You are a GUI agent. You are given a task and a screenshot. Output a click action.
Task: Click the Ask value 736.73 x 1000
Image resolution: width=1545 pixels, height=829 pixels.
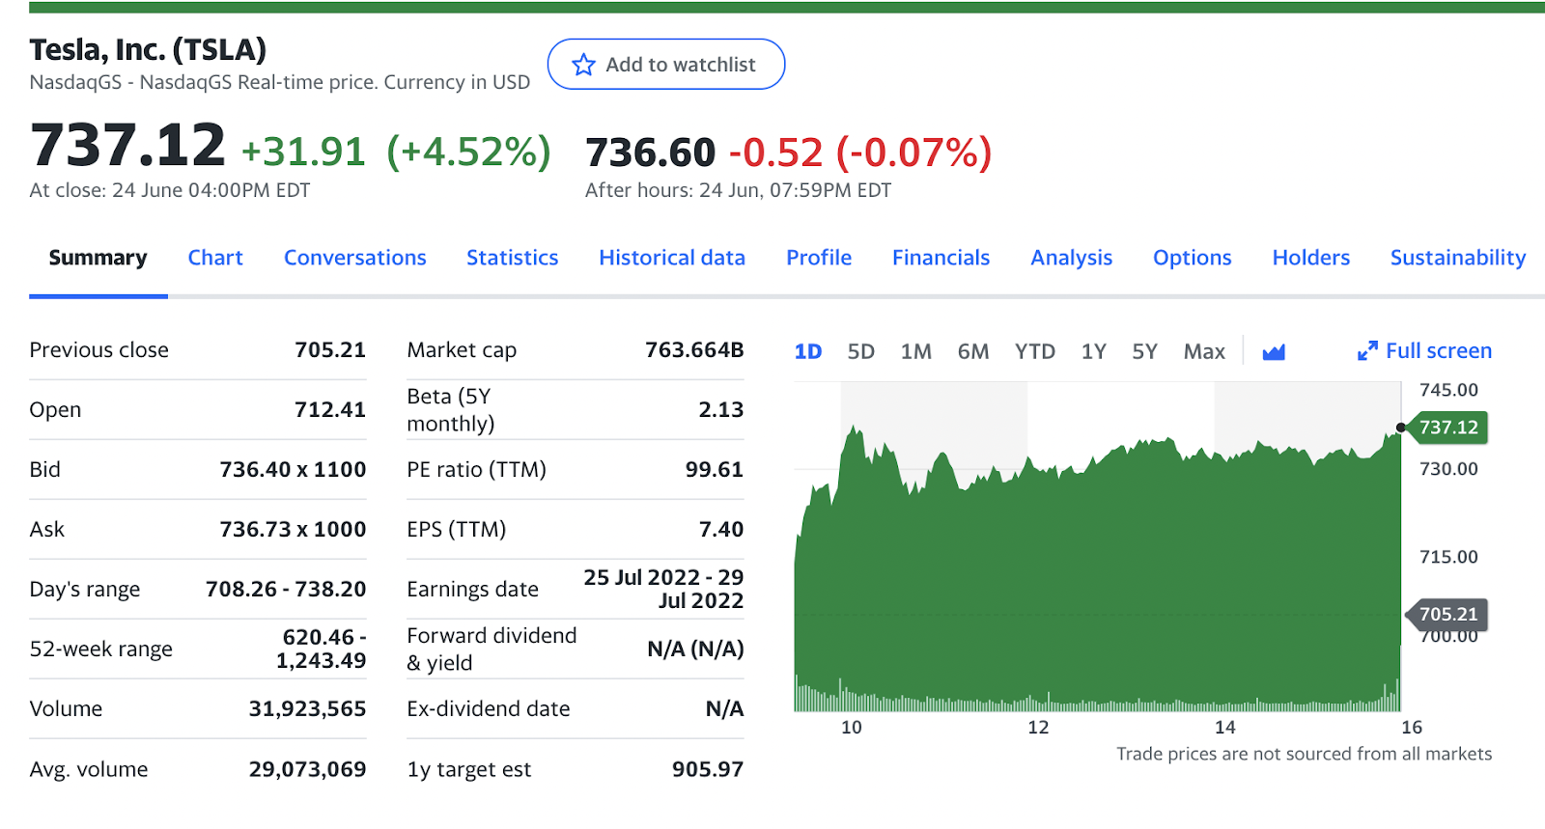[293, 529]
